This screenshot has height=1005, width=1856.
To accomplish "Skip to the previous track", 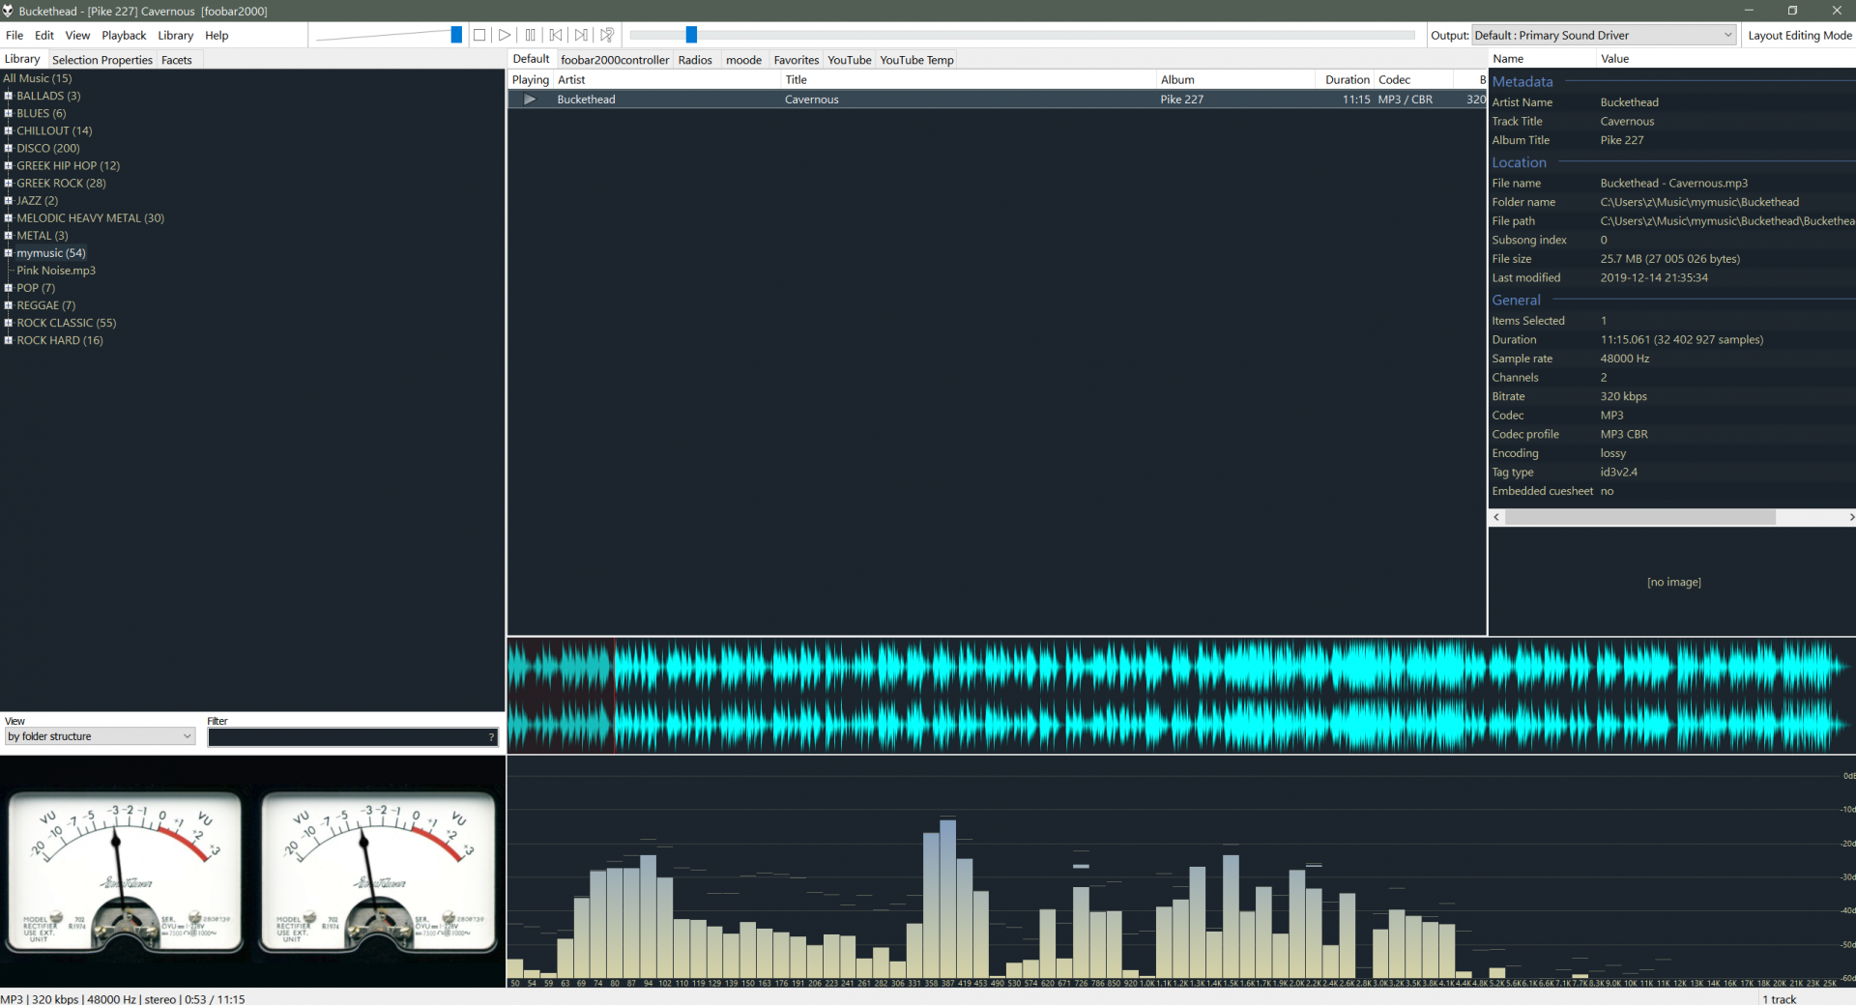I will [556, 35].
